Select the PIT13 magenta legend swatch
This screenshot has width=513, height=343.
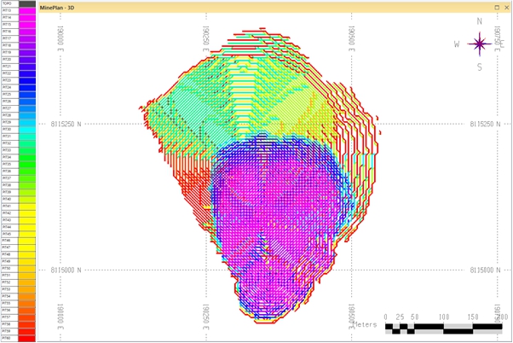pos(27,11)
